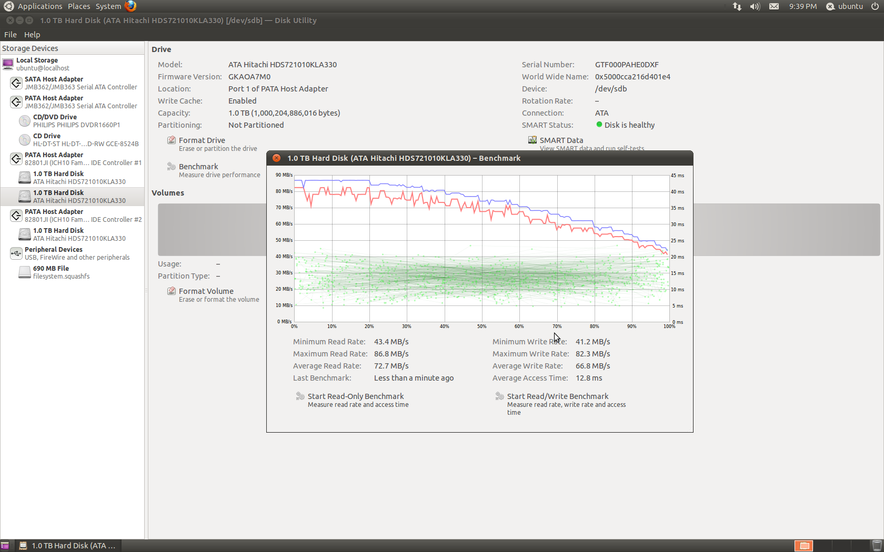Screen dimensions: 884x552
Task: Start Read-Only Benchmark
Action: 353,400
